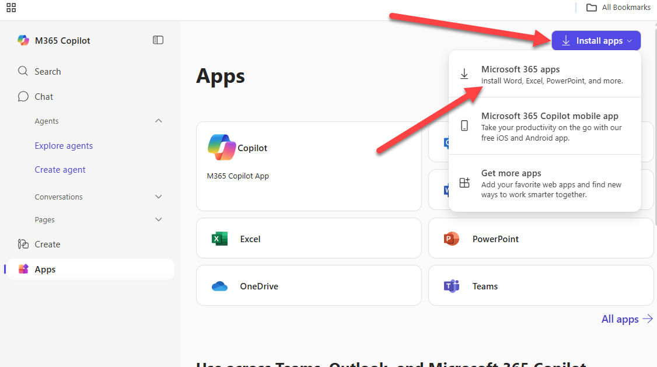Open Chat from the sidebar
The image size is (657, 367).
(x=44, y=97)
